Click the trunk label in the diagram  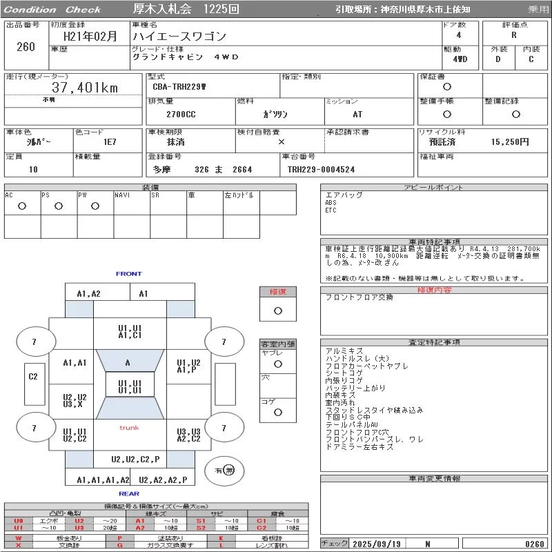129,428
